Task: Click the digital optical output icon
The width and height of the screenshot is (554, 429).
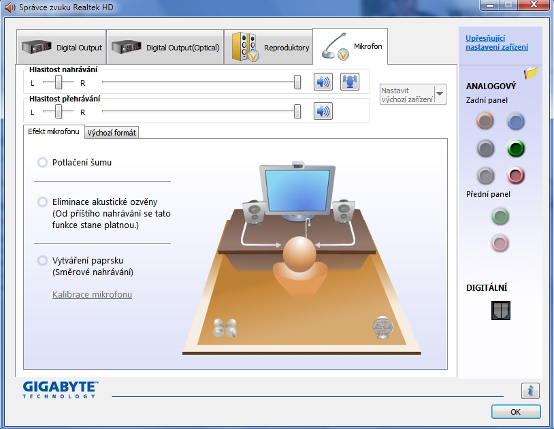Action: point(501,311)
